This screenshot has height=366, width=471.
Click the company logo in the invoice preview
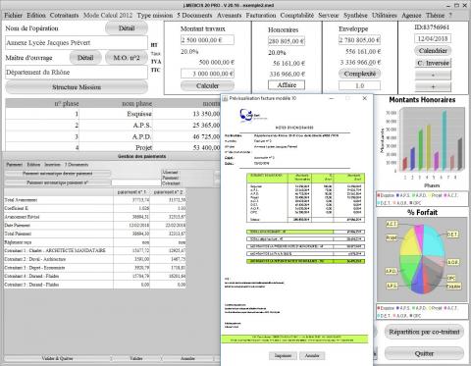tap(253, 116)
